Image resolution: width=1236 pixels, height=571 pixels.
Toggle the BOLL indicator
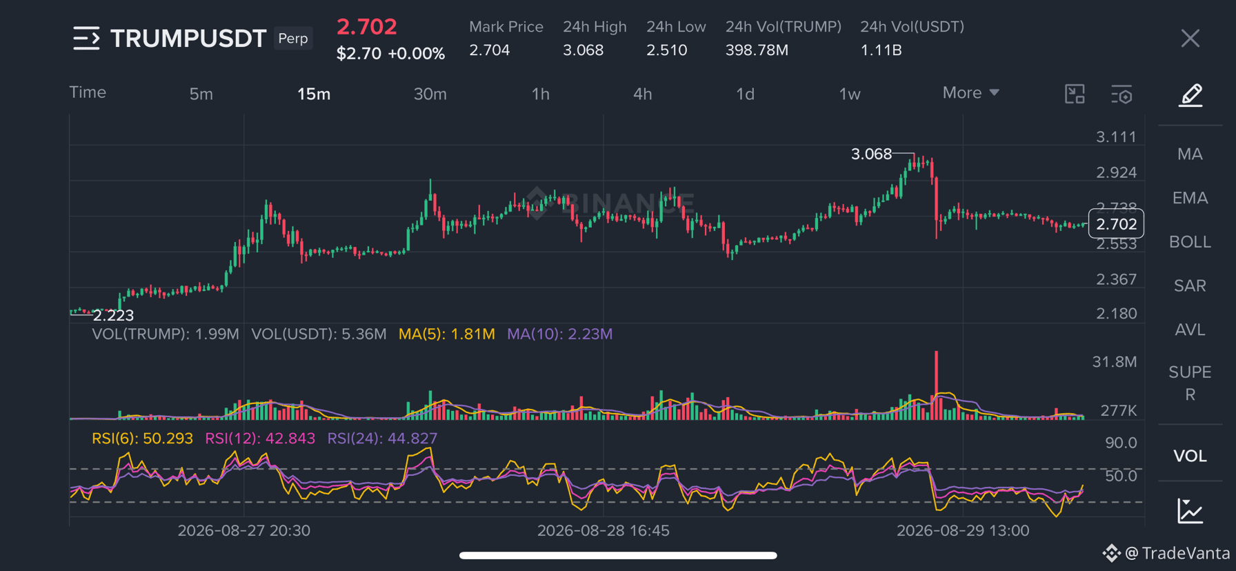1190,242
